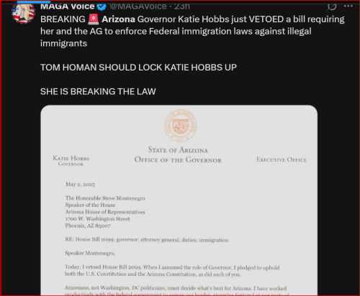The height and width of the screenshot is (296, 360).
Task: Open the MAGA Voice profile avatar
Action: pos(24,12)
